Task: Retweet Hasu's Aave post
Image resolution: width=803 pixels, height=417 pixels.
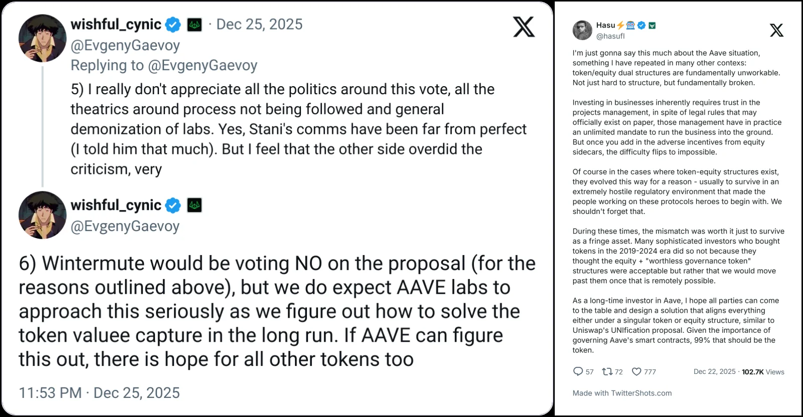Action: [x=607, y=371]
